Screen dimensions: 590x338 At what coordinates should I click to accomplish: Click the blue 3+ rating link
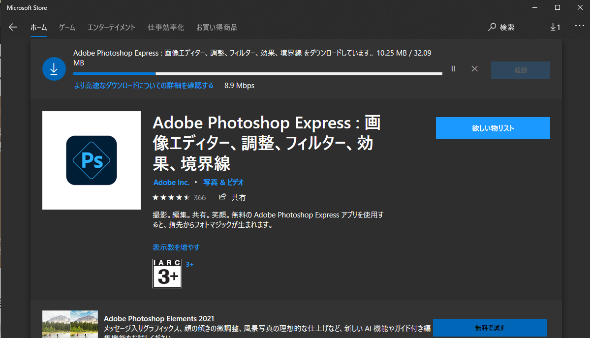[x=189, y=265]
